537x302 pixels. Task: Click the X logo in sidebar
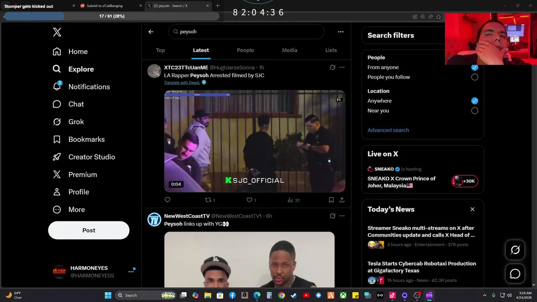tap(57, 32)
